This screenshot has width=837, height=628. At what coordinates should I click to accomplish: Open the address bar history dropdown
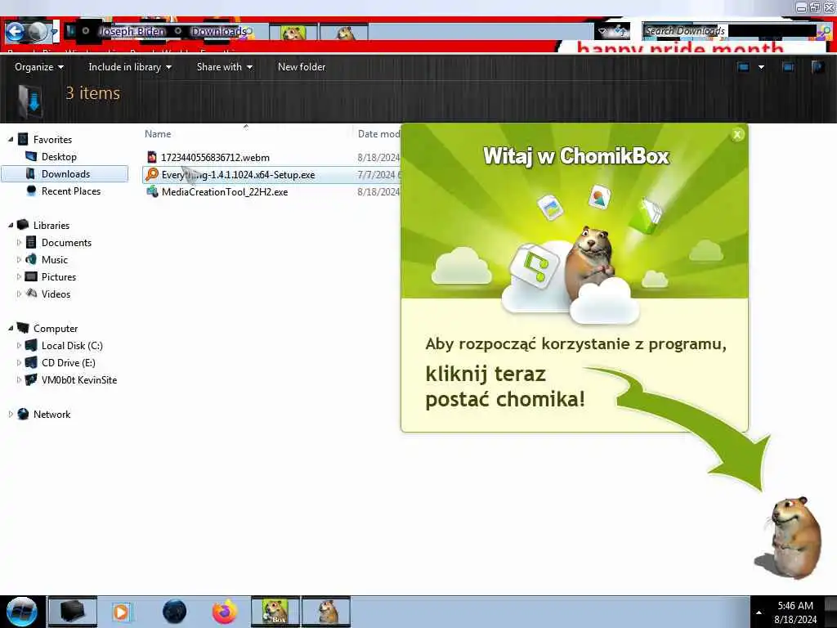(602, 32)
